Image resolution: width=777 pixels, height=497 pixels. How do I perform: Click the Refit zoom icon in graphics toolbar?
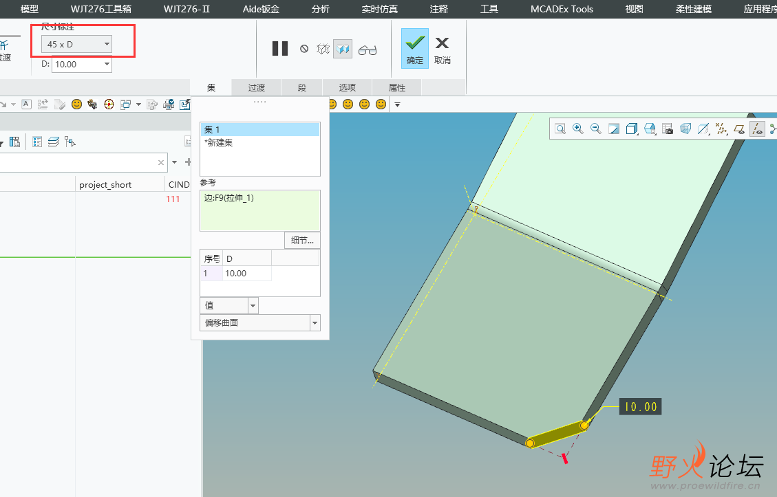click(560, 129)
